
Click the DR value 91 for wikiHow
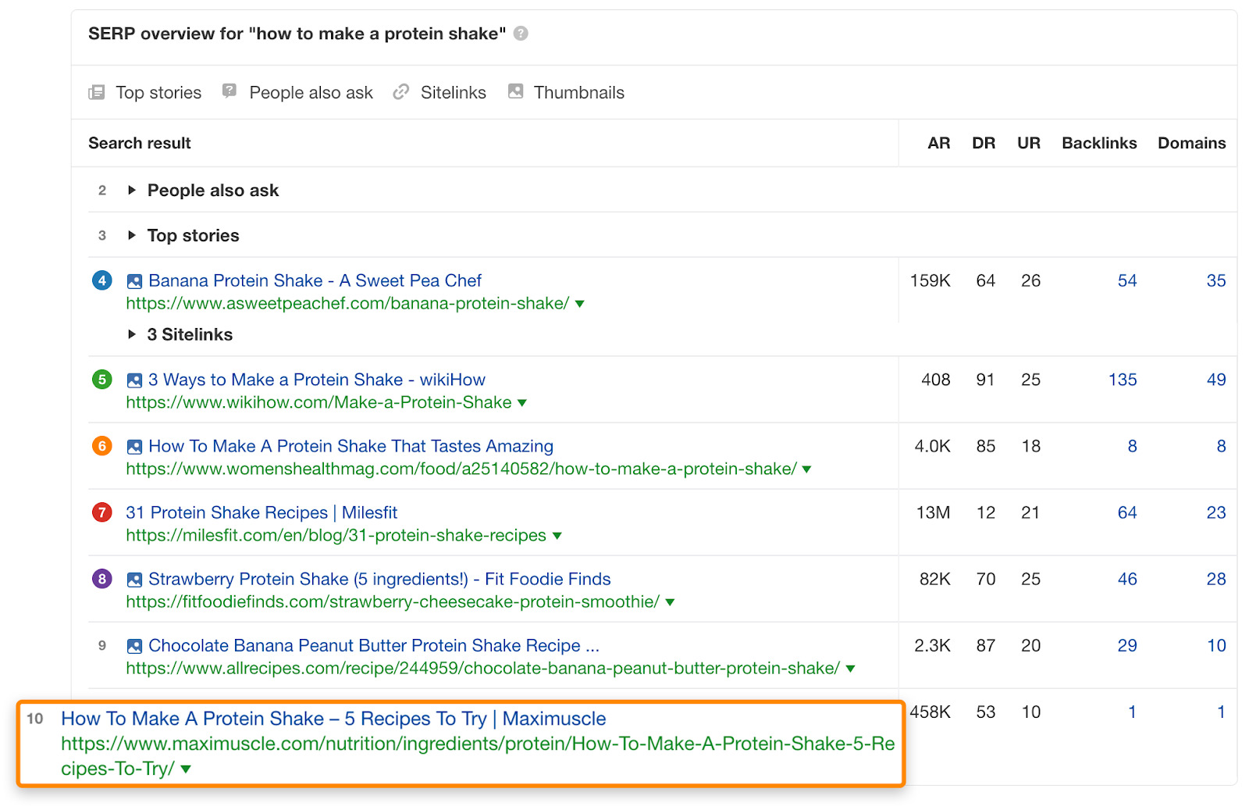point(985,380)
